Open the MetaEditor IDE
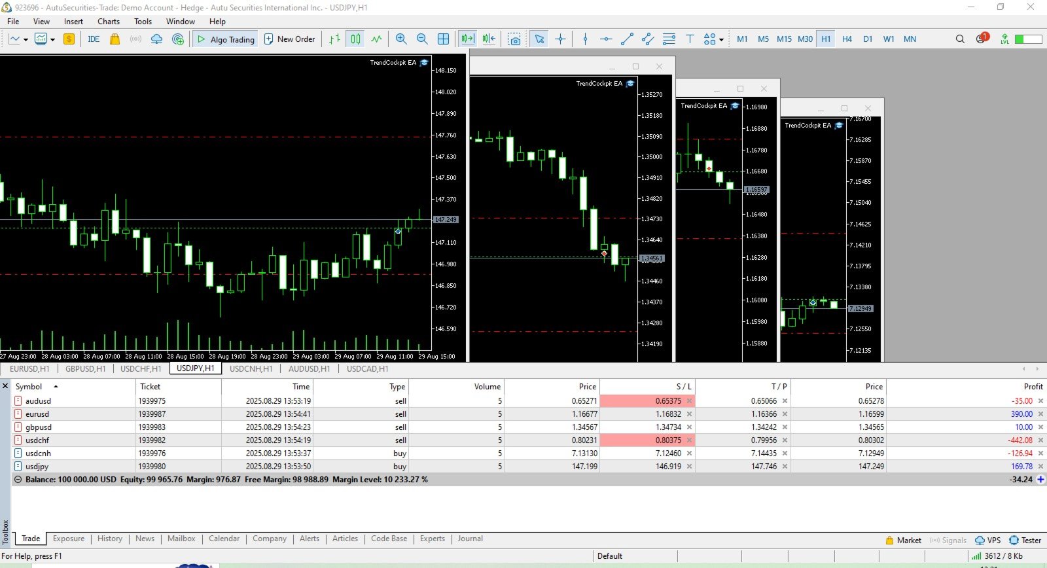 click(94, 39)
